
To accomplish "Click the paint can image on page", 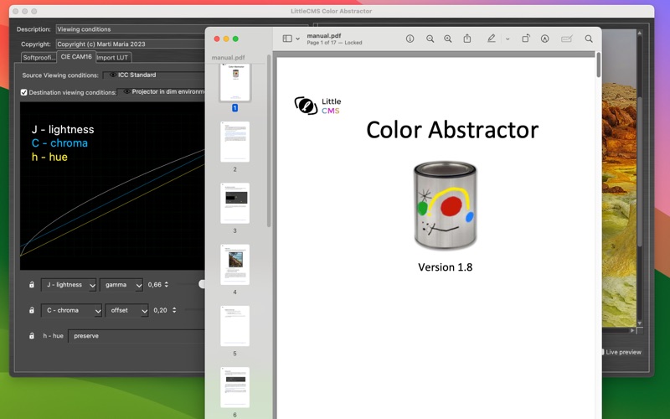I will [x=445, y=204].
